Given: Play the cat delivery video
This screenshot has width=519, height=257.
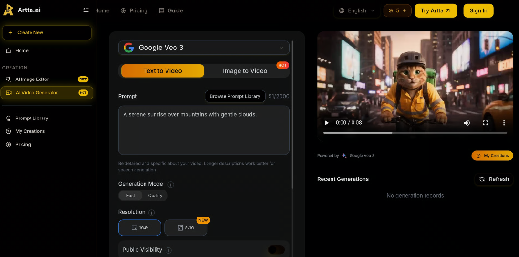Looking at the screenshot, I should (327, 123).
